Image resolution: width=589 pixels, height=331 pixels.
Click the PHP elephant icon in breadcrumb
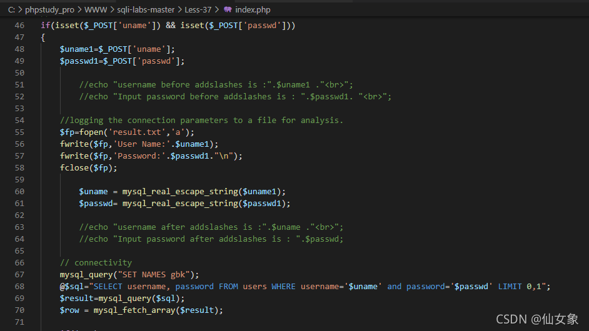tap(228, 9)
